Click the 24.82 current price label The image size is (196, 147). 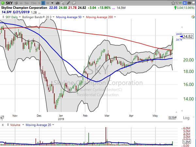click(188, 37)
